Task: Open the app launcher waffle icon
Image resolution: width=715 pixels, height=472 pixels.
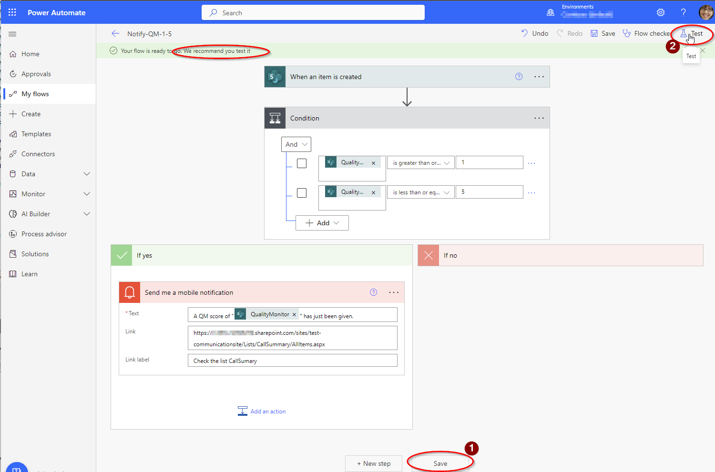Action: (x=12, y=12)
